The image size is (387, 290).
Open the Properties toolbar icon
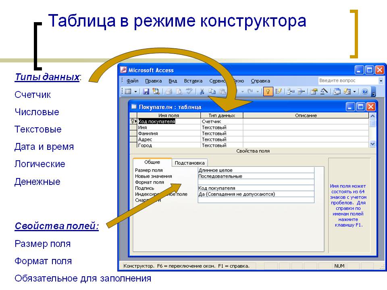click(314, 91)
